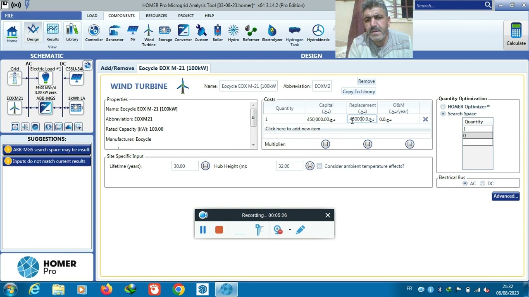The height and width of the screenshot is (297, 529).
Task: Click the Hub Height value field
Action: click(x=290, y=166)
